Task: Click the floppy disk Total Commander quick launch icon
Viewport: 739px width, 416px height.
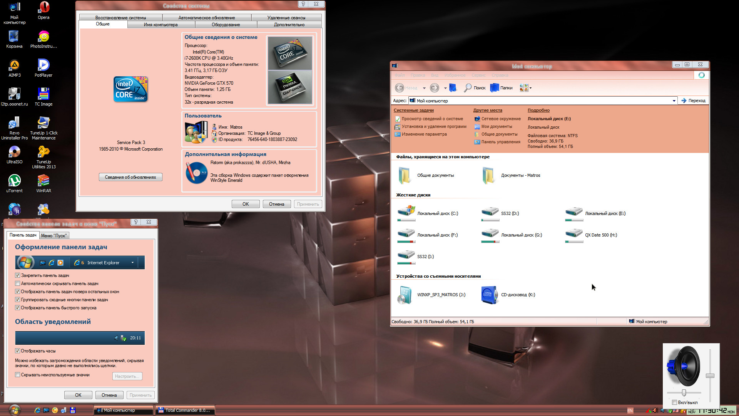Action: (x=73, y=410)
